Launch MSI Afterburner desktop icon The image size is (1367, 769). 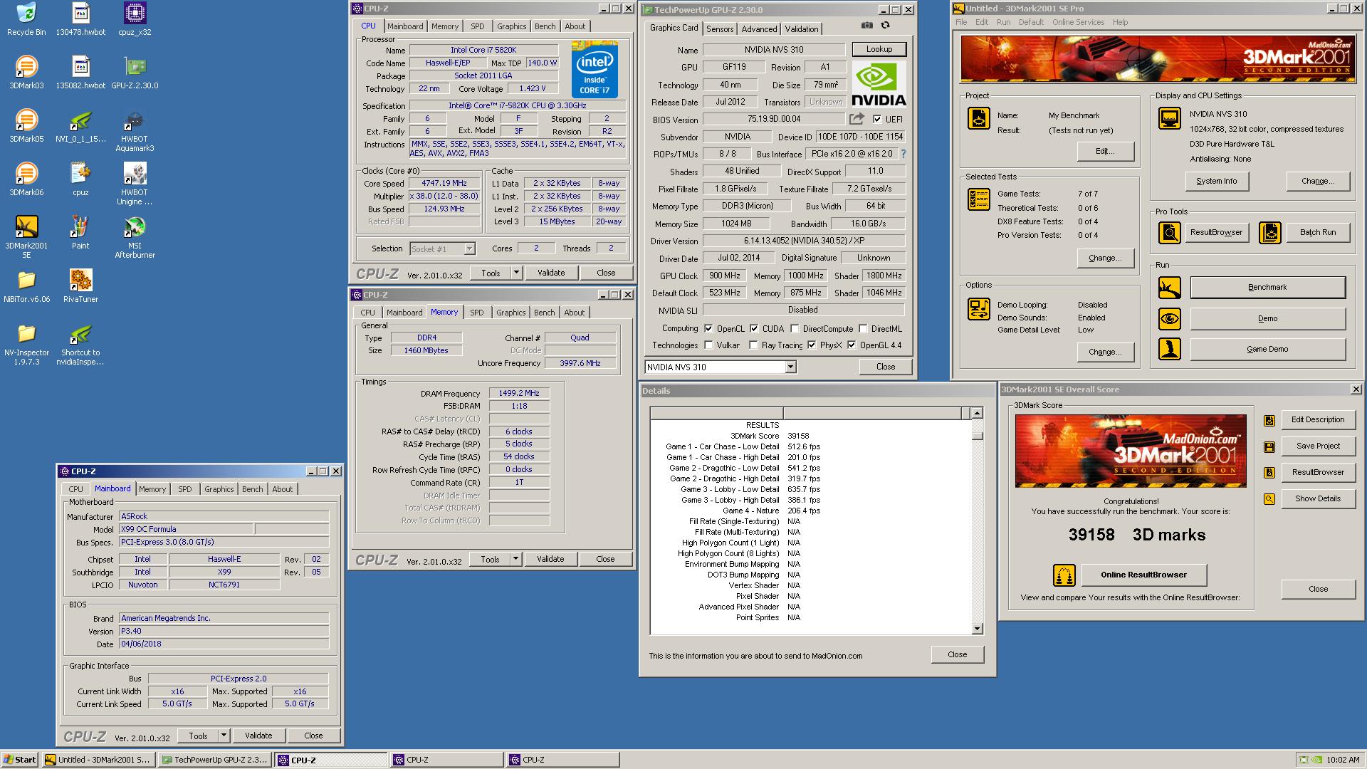pyautogui.click(x=135, y=237)
